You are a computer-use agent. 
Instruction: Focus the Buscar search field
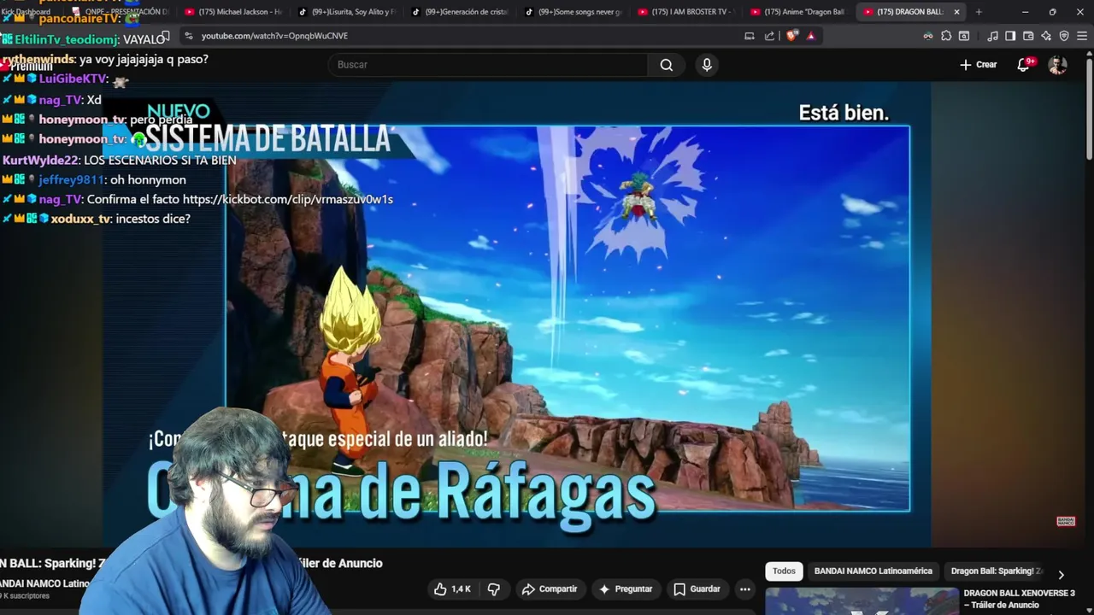[488, 65]
